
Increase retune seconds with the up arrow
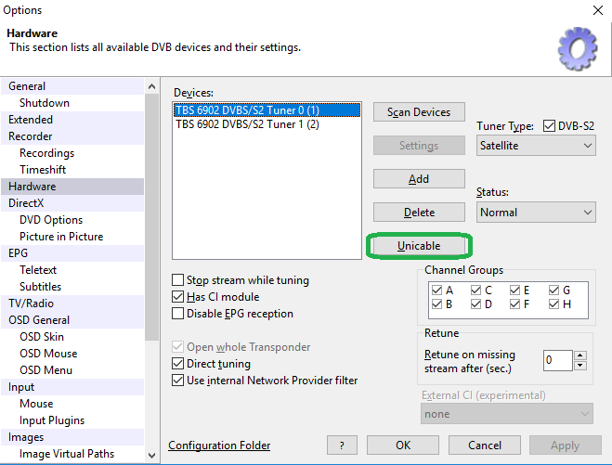(x=579, y=355)
